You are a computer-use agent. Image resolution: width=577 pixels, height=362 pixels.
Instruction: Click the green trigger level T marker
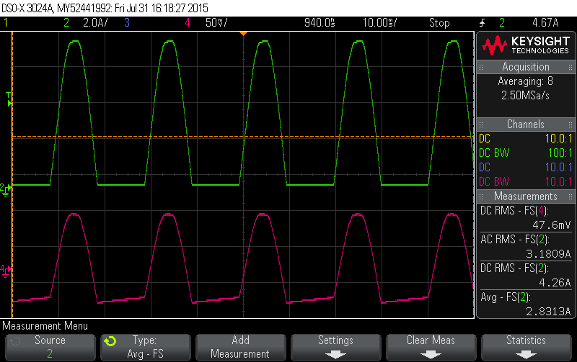click(9, 100)
